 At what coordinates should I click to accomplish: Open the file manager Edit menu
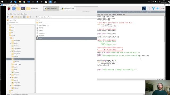click(11, 14)
